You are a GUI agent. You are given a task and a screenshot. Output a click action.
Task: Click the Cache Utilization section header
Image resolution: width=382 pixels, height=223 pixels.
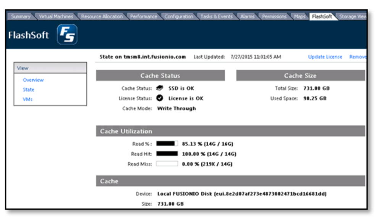[230, 131]
